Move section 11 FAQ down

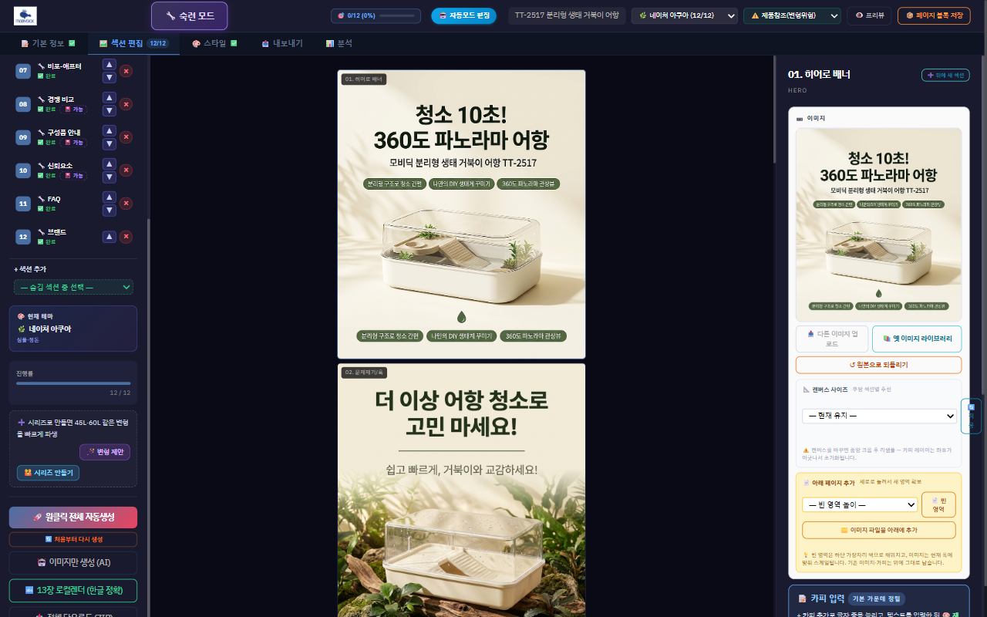109,210
